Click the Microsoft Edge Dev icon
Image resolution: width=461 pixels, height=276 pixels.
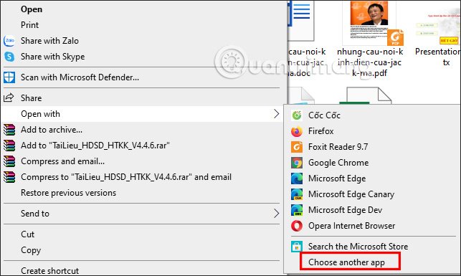point(297,210)
